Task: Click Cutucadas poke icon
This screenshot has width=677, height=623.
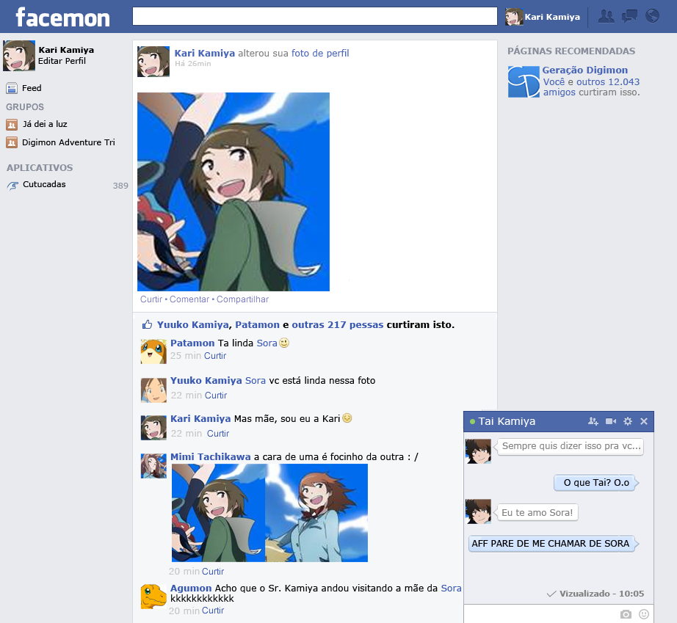Action: coord(12,186)
